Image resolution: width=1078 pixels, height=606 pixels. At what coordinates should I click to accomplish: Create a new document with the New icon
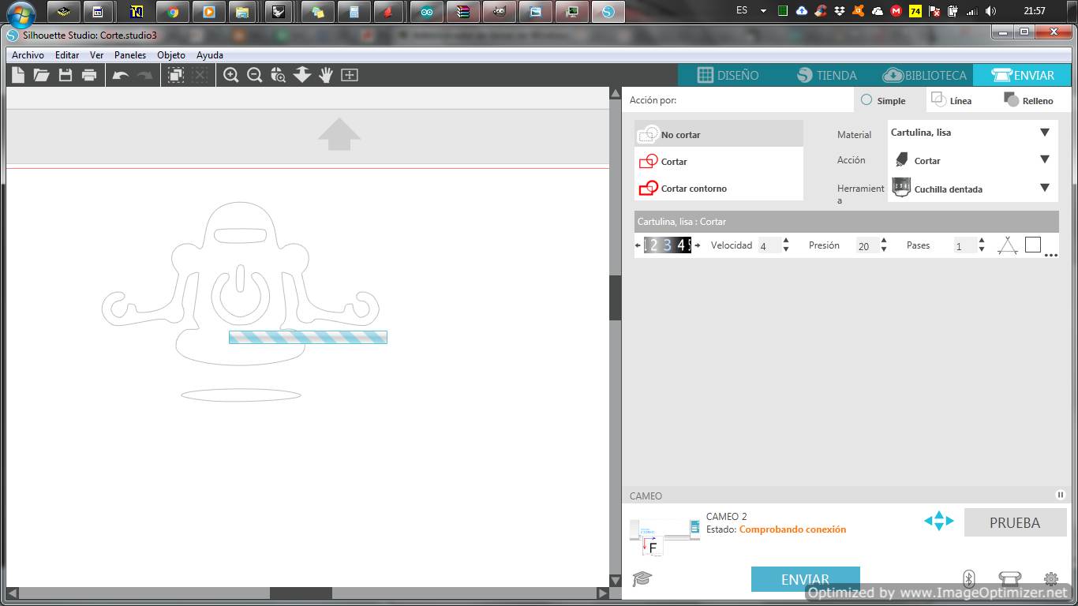click(x=17, y=75)
